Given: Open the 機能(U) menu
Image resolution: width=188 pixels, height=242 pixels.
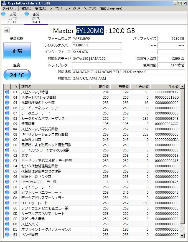Looking at the screenshot, I should [x=41, y=8].
